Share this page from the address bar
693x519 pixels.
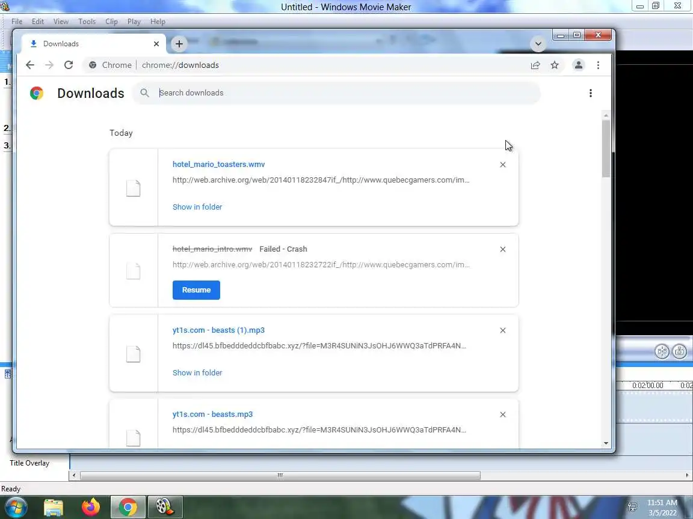[x=535, y=65]
